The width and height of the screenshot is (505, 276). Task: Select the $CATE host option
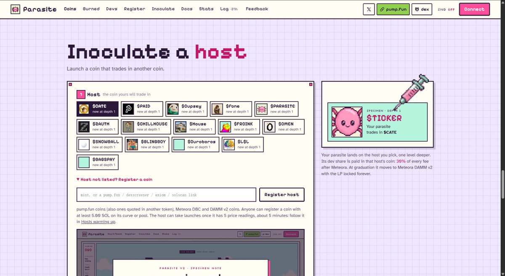click(98, 109)
